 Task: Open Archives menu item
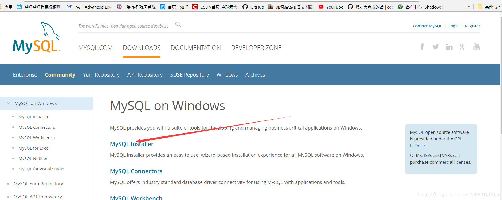pyautogui.click(x=255, y=75)
